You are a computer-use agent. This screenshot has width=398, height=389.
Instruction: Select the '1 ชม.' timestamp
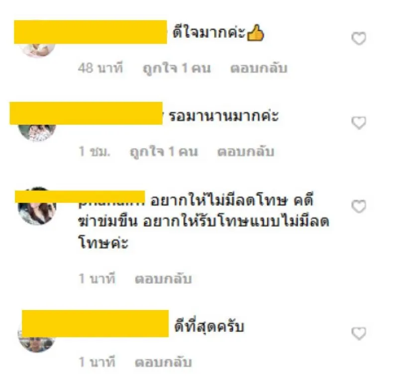coord(94,152)
